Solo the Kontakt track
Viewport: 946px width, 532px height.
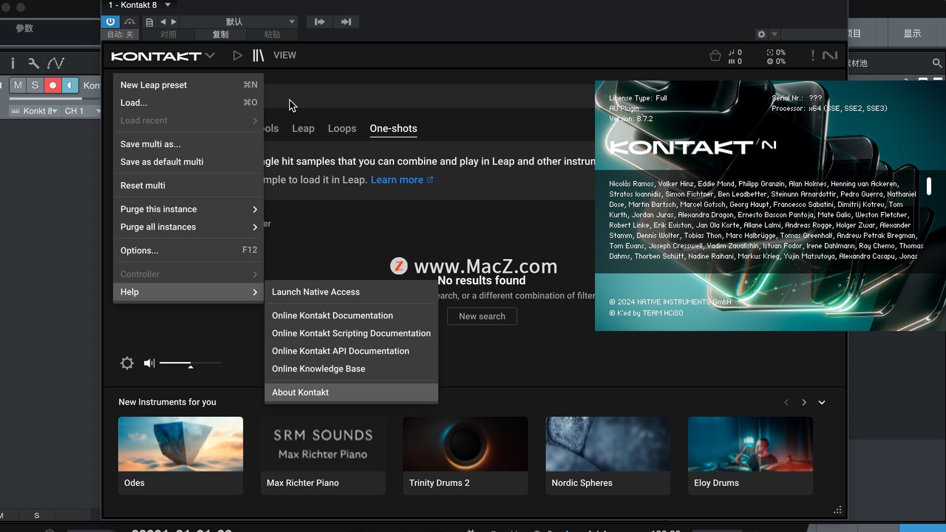coord(35,85)
